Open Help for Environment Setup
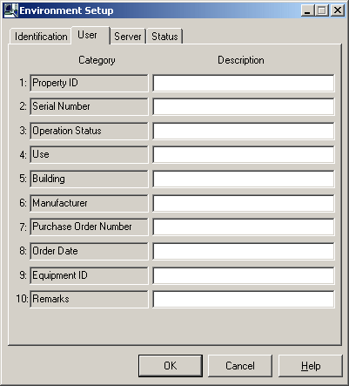This screenshot has width=349, height=386. pyautogui.click(x=311, y=366)
